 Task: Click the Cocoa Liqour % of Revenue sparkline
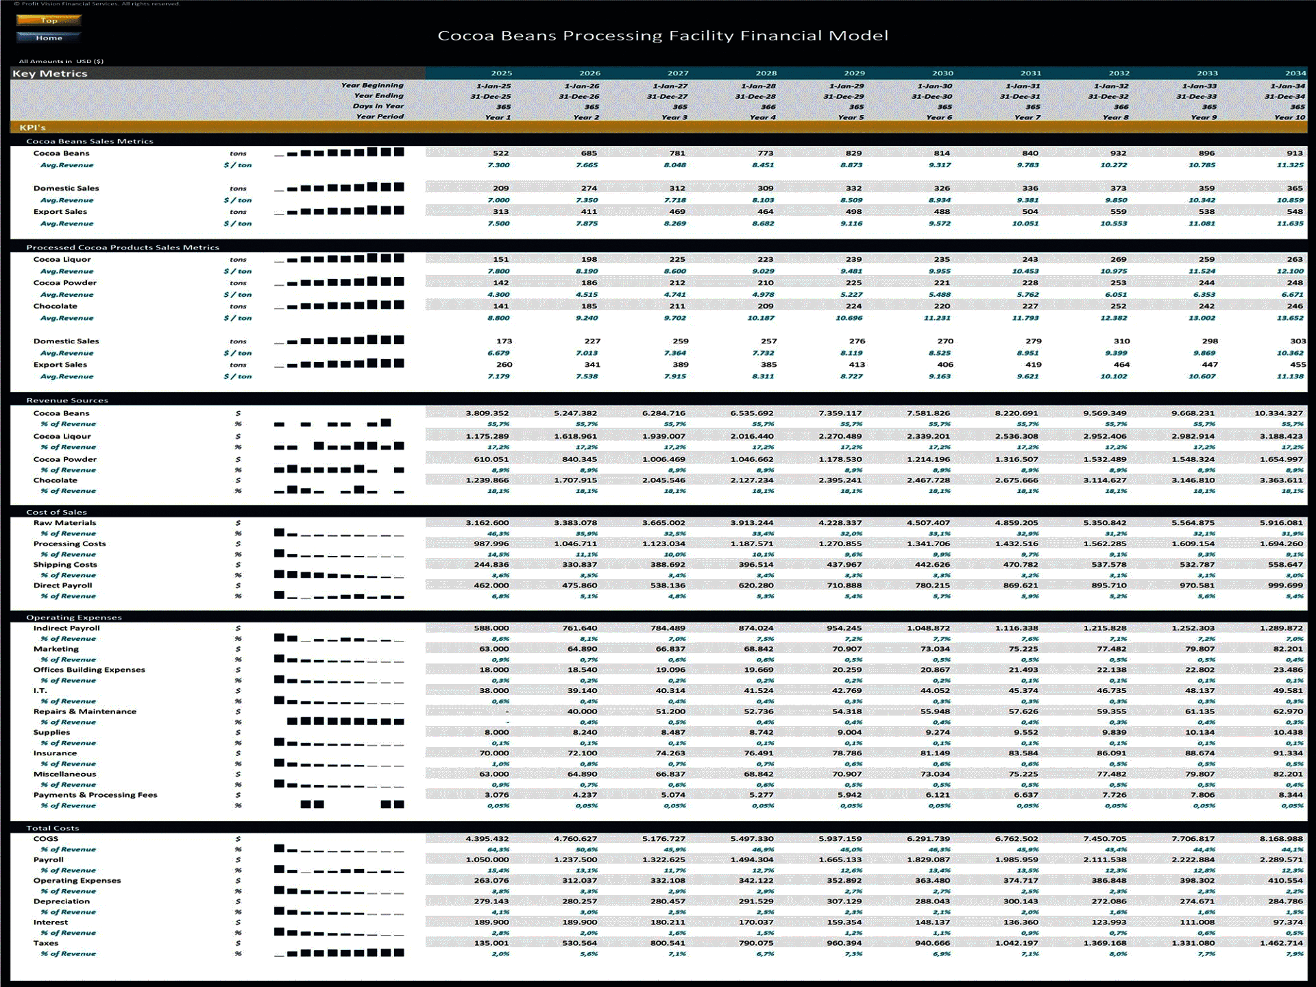point(339,446)
